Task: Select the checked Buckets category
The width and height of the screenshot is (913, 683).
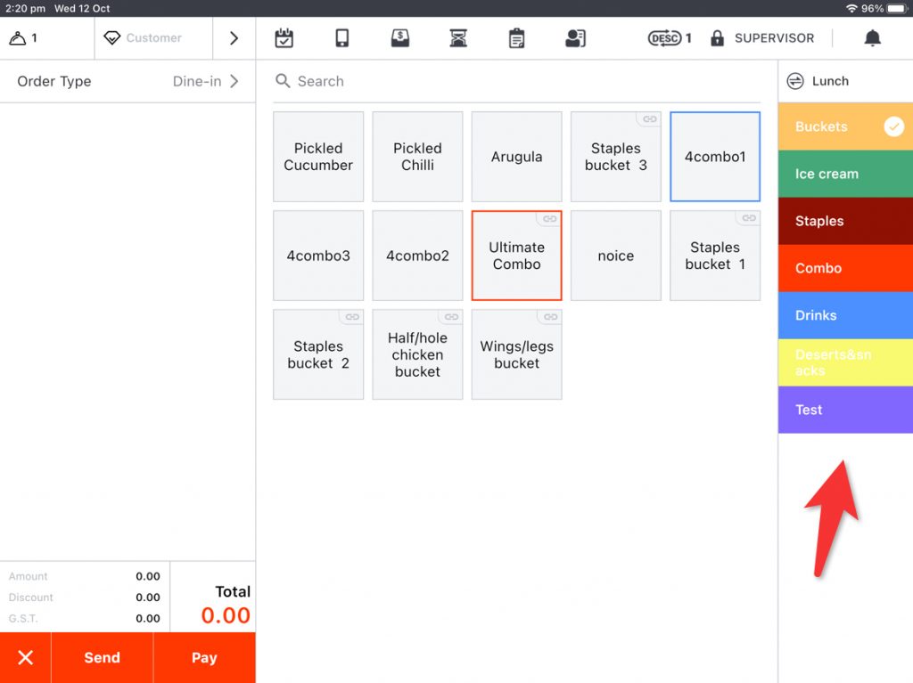Action: pyautogui.click(x=844, y=126)
